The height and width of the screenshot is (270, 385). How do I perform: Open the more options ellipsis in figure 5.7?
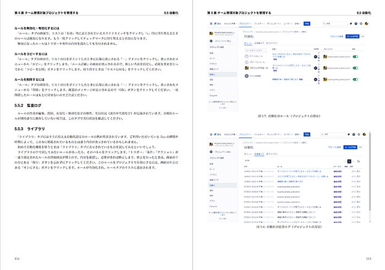362,37
